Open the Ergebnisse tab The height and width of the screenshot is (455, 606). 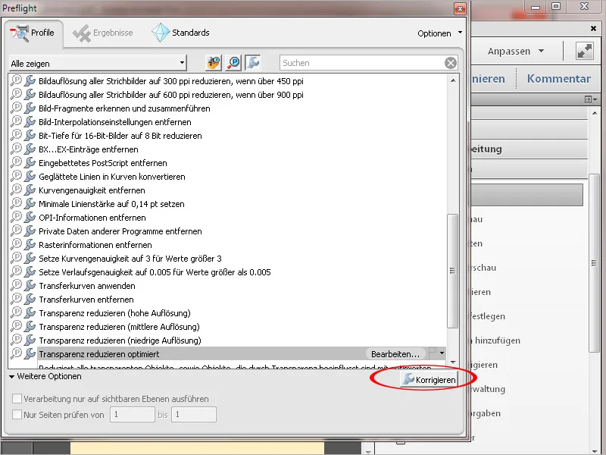point(103,33)
